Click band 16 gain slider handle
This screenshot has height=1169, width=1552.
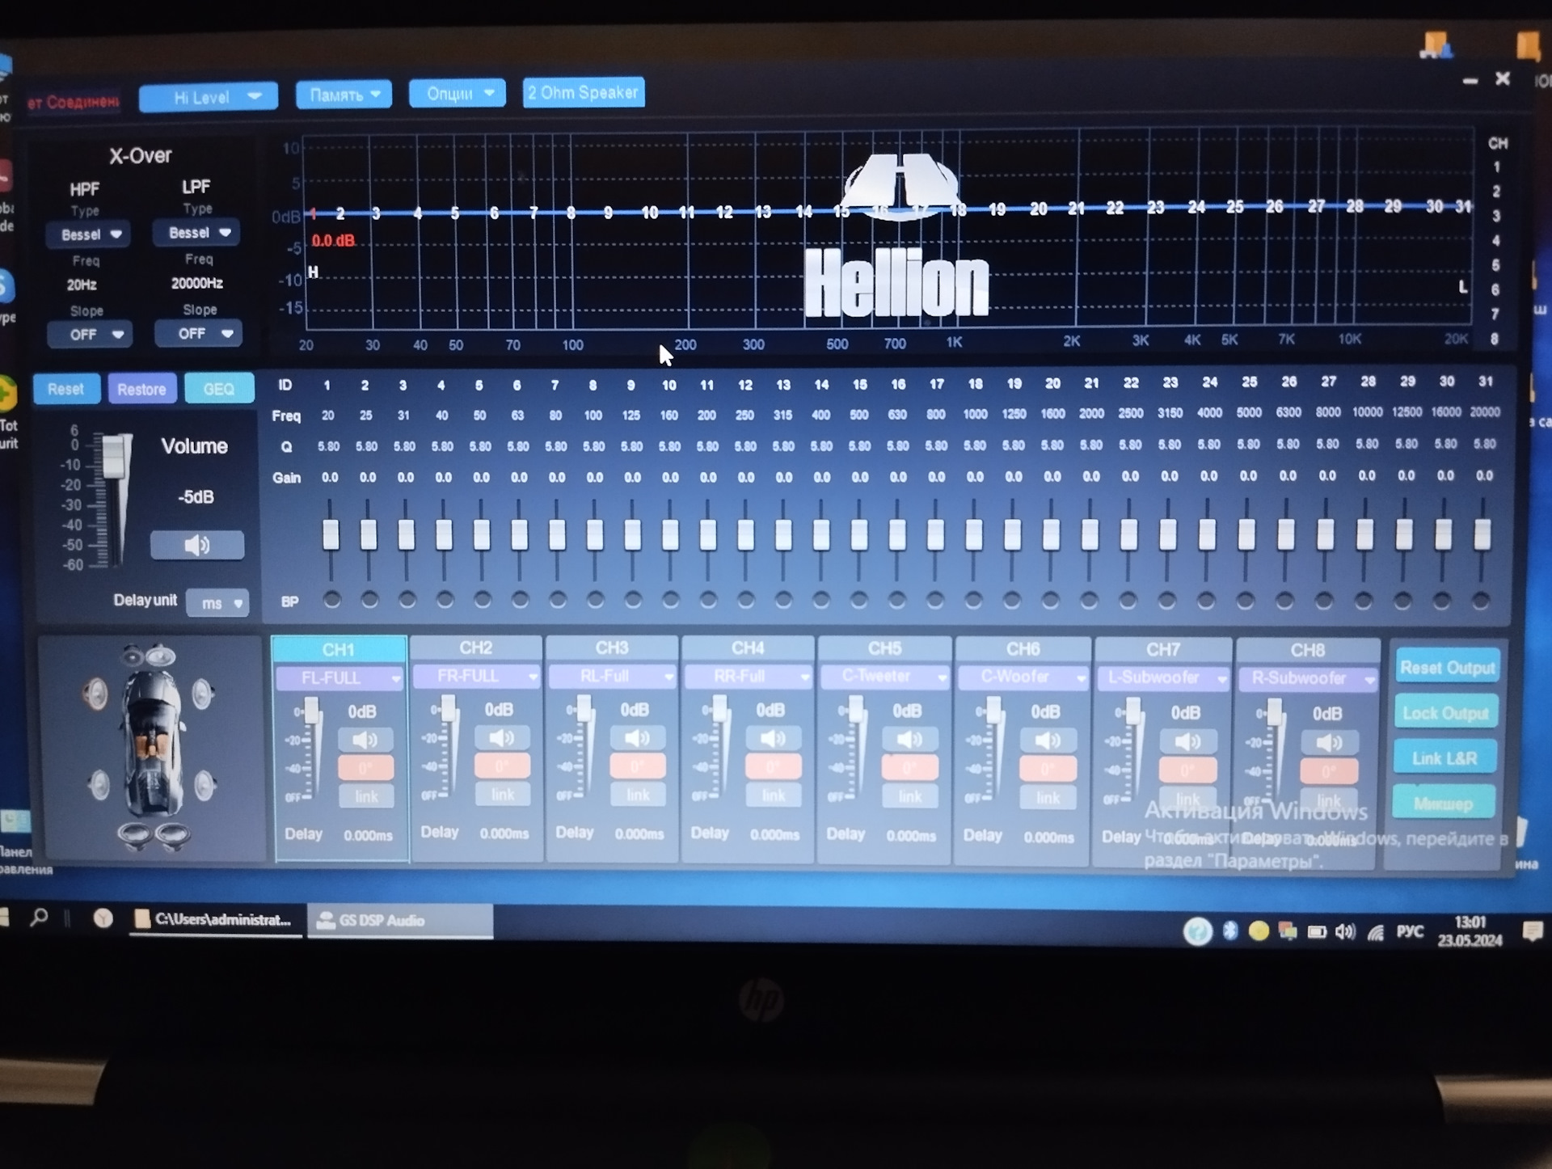pyautogui.click(x=897, y=534)
